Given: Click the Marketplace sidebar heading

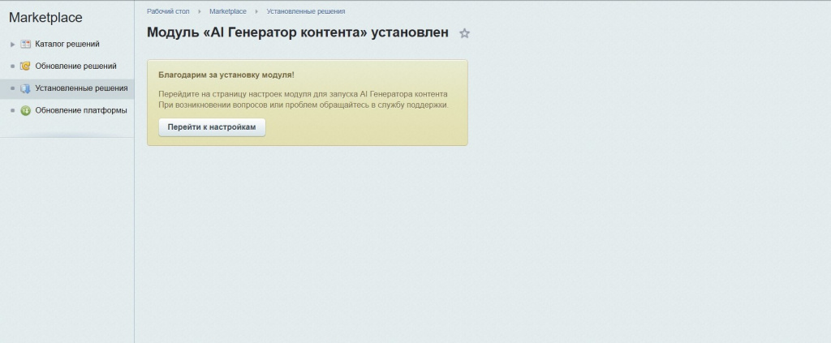Looking at the screenshot, I should 45,18.
